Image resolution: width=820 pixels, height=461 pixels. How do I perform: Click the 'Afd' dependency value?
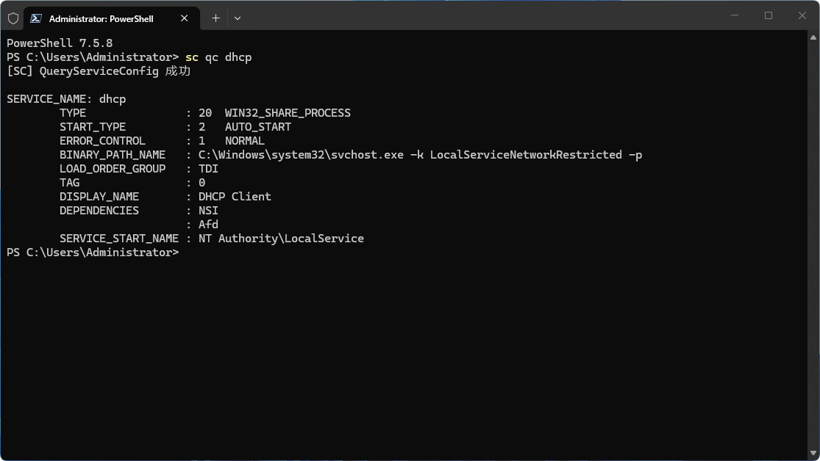[x=208, y=225]
